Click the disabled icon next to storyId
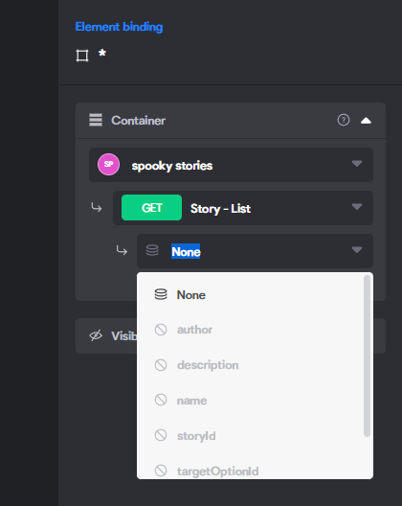 click(x=161, y=435)
